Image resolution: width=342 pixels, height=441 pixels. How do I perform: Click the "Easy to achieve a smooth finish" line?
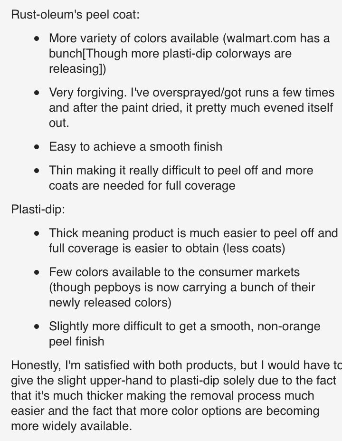[x=135, y=147]
